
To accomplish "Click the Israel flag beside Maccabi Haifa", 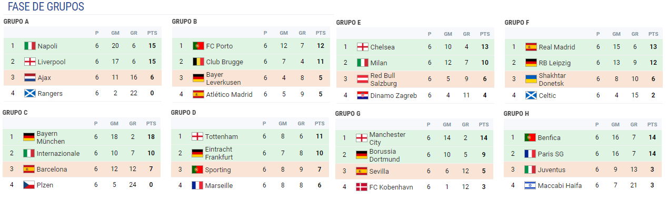I will click(530, 185).
